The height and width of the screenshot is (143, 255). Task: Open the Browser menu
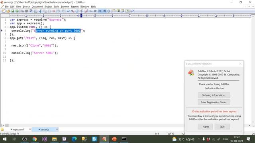(x=65, y=7)
